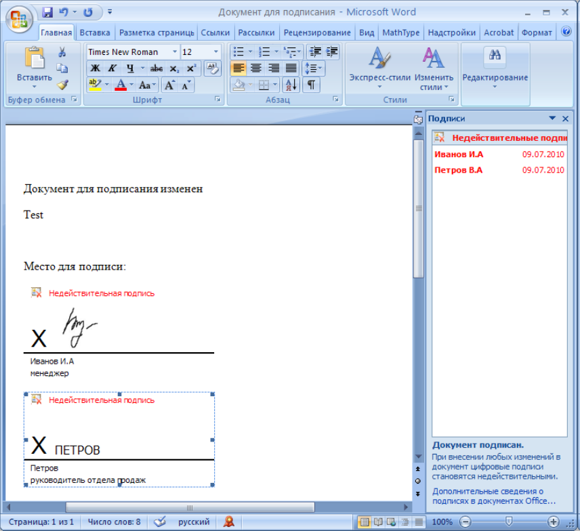Center align text

255,68
